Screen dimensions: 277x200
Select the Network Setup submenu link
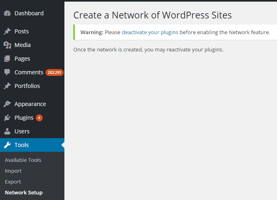(x=24, y=193)
